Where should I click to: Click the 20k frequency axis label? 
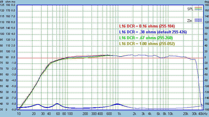click(x=186, y=114)
